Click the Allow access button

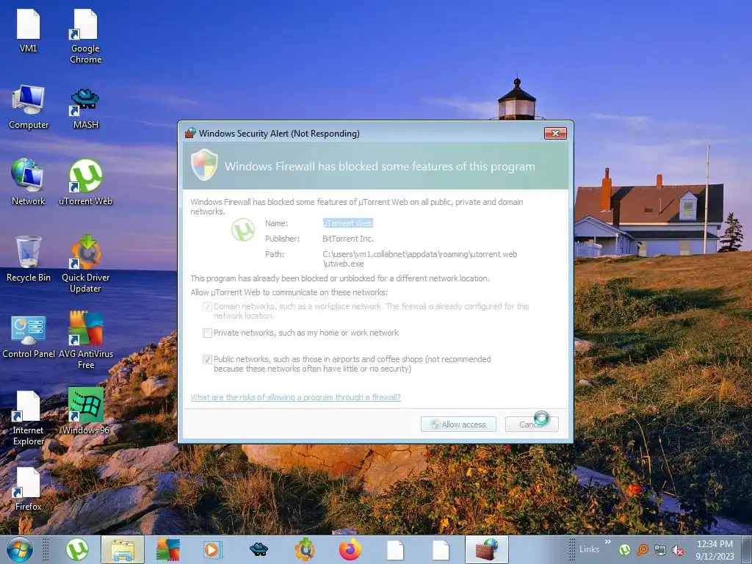tap(458, 424)
